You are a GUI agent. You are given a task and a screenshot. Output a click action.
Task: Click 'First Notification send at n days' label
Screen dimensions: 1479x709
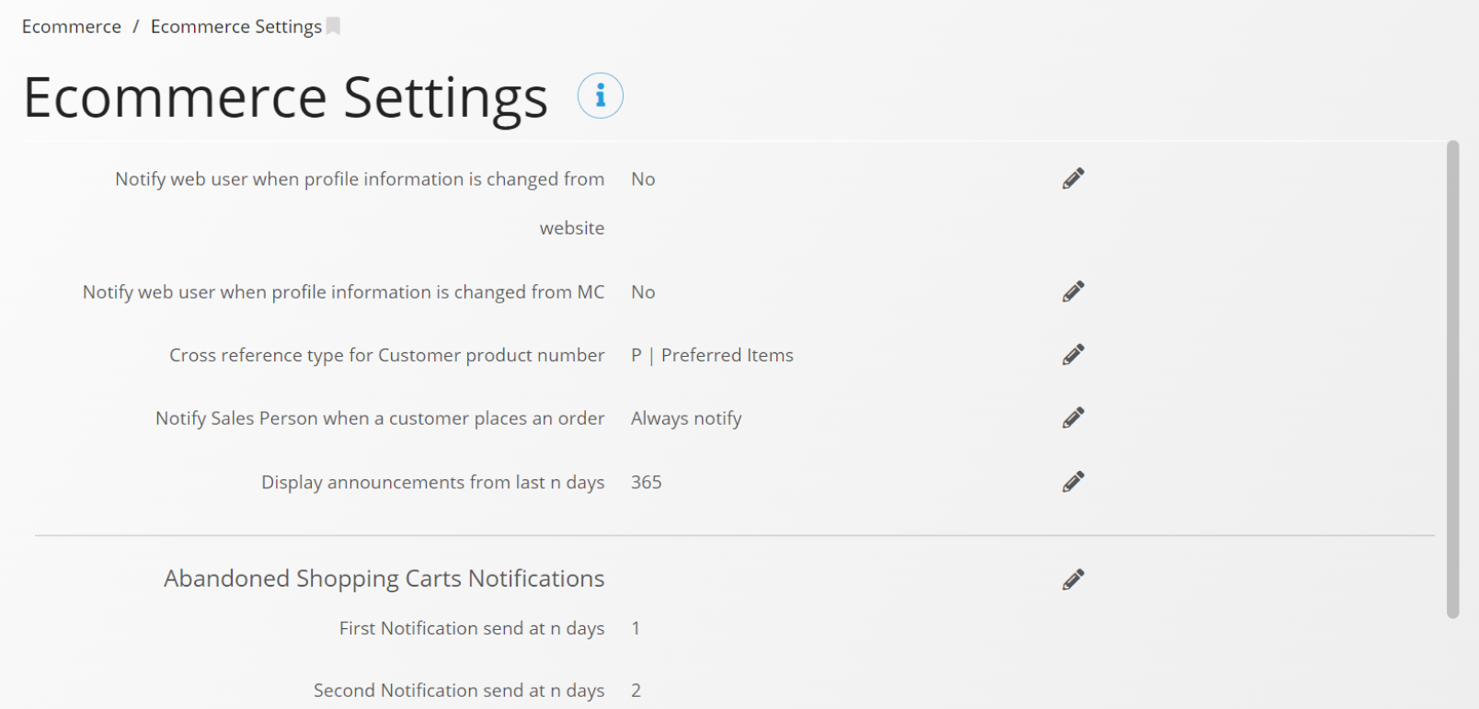point(472,628)
